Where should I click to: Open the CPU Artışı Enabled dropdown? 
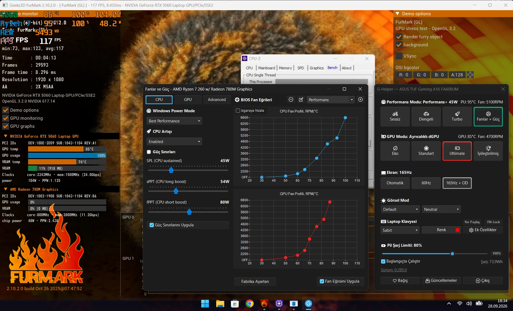tap(174, 142)
